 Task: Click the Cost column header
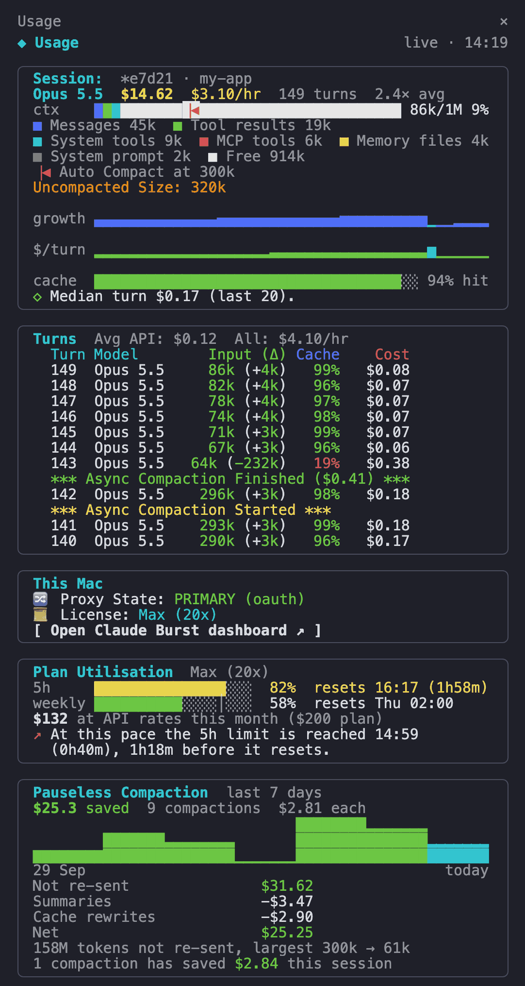point(392,354)
